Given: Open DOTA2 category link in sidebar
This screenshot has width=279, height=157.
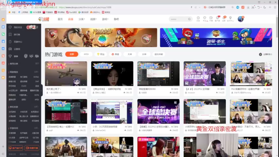Looking at the screenshot, I should click(36, 77).
